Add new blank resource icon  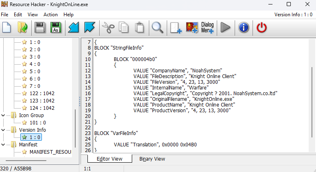tap(176, 28)
